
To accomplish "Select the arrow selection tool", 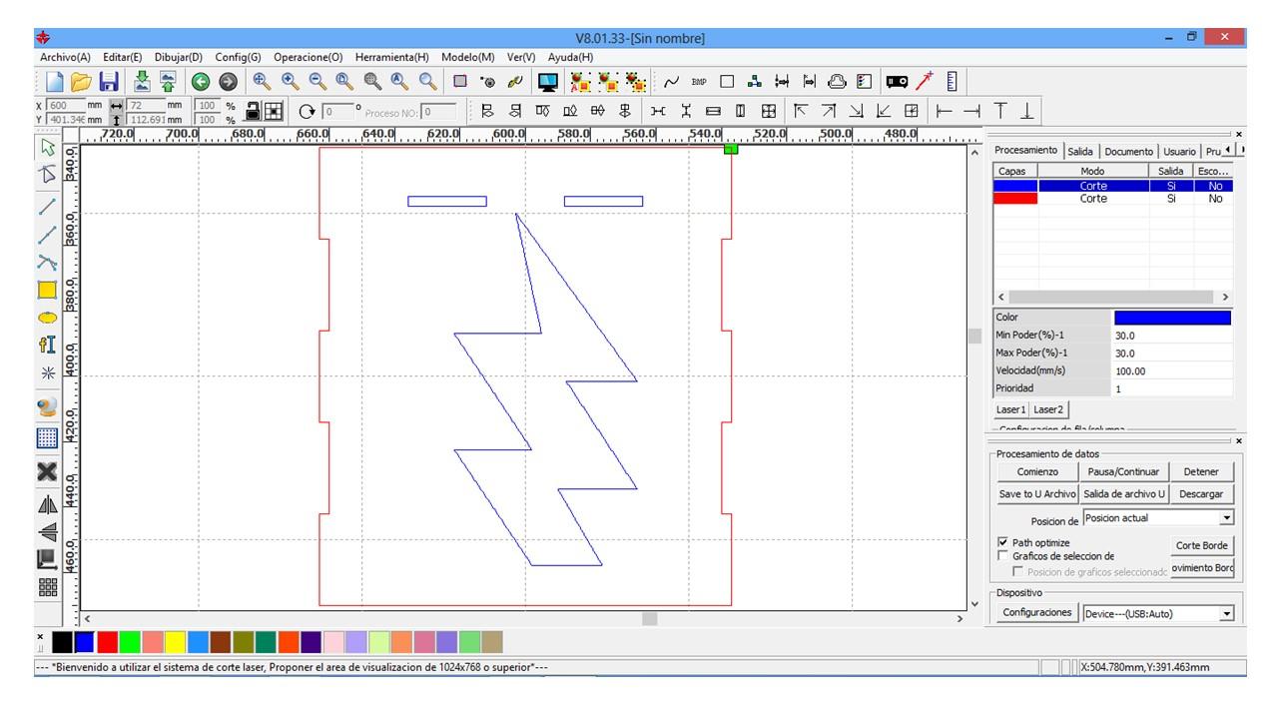I will coord(47,149).
